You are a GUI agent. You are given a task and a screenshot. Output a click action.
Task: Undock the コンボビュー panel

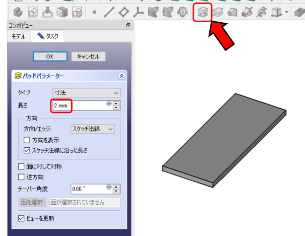(128, 25)
